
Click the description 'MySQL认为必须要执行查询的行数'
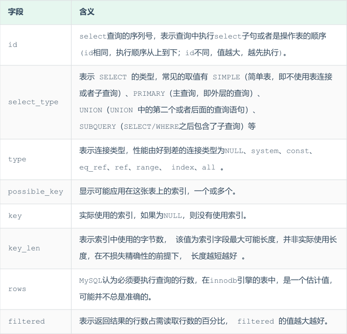pyautogui.click(x=209, y=289)
